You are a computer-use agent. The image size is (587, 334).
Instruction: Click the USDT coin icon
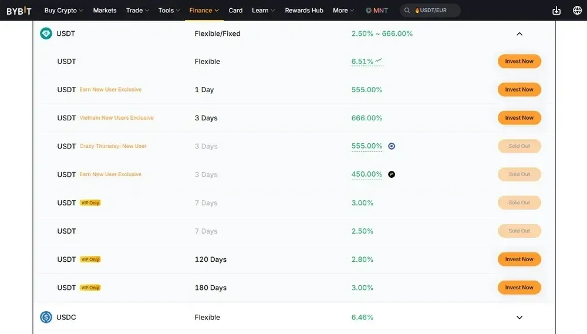46,33
